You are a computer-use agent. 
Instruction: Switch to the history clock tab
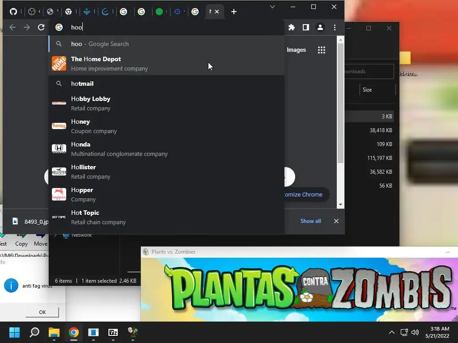click(x=177, y=12)
